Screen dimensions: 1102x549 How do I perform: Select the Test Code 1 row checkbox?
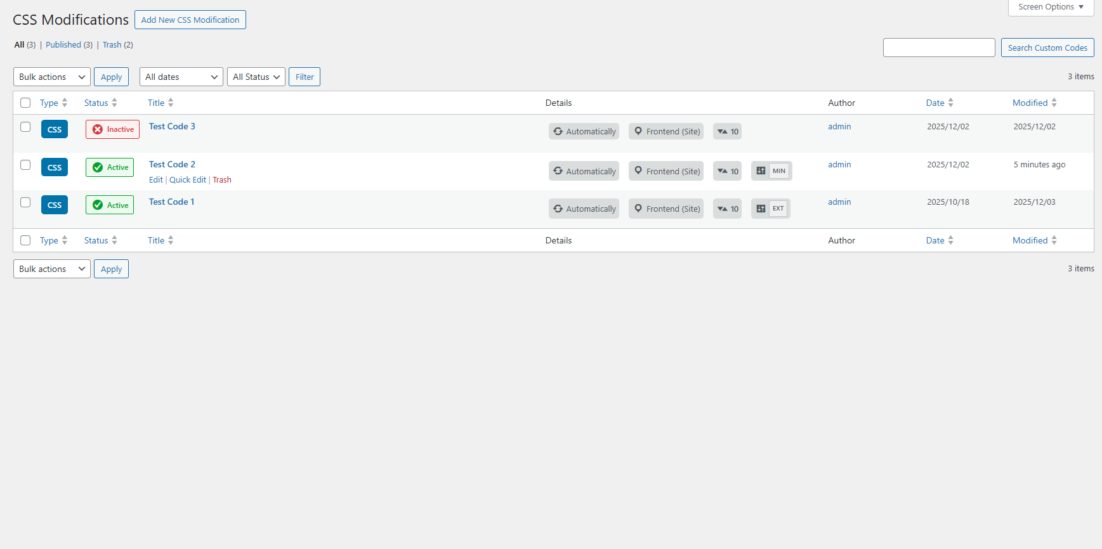[x=25, y=202]
